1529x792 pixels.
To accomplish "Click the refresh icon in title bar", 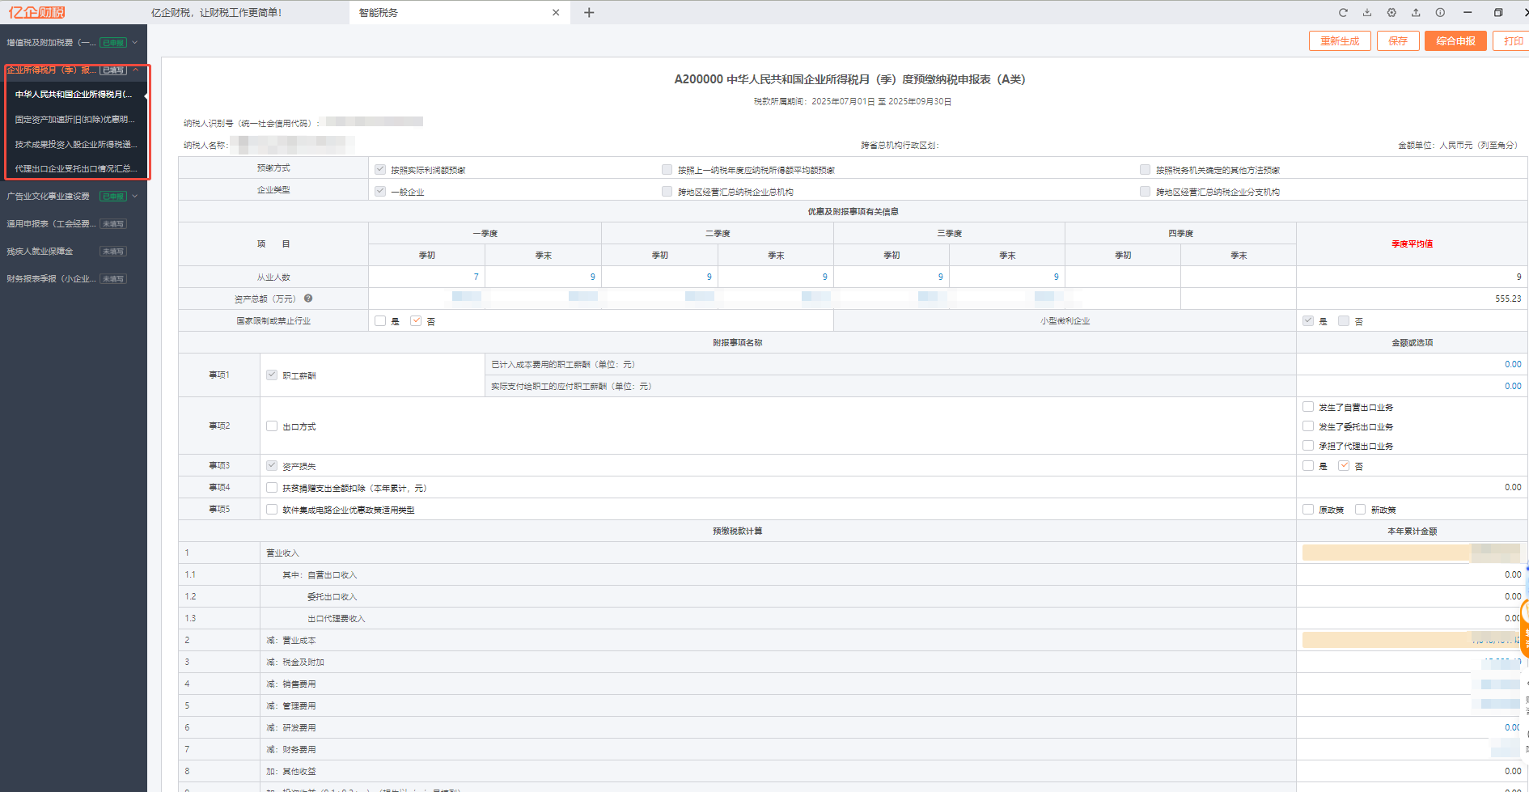I will (x=1343, y=12).
